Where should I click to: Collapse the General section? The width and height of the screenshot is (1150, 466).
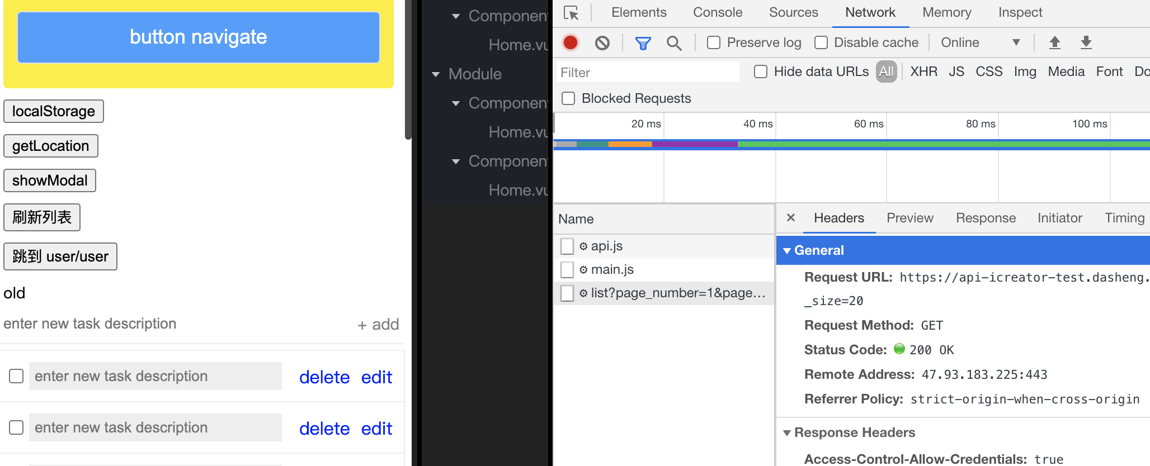pyautogui.click(x=787, y=251)
